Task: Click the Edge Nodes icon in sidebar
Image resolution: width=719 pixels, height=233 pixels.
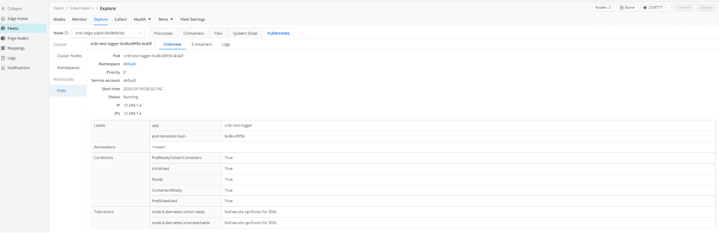Action: click(x=3, y=39)
